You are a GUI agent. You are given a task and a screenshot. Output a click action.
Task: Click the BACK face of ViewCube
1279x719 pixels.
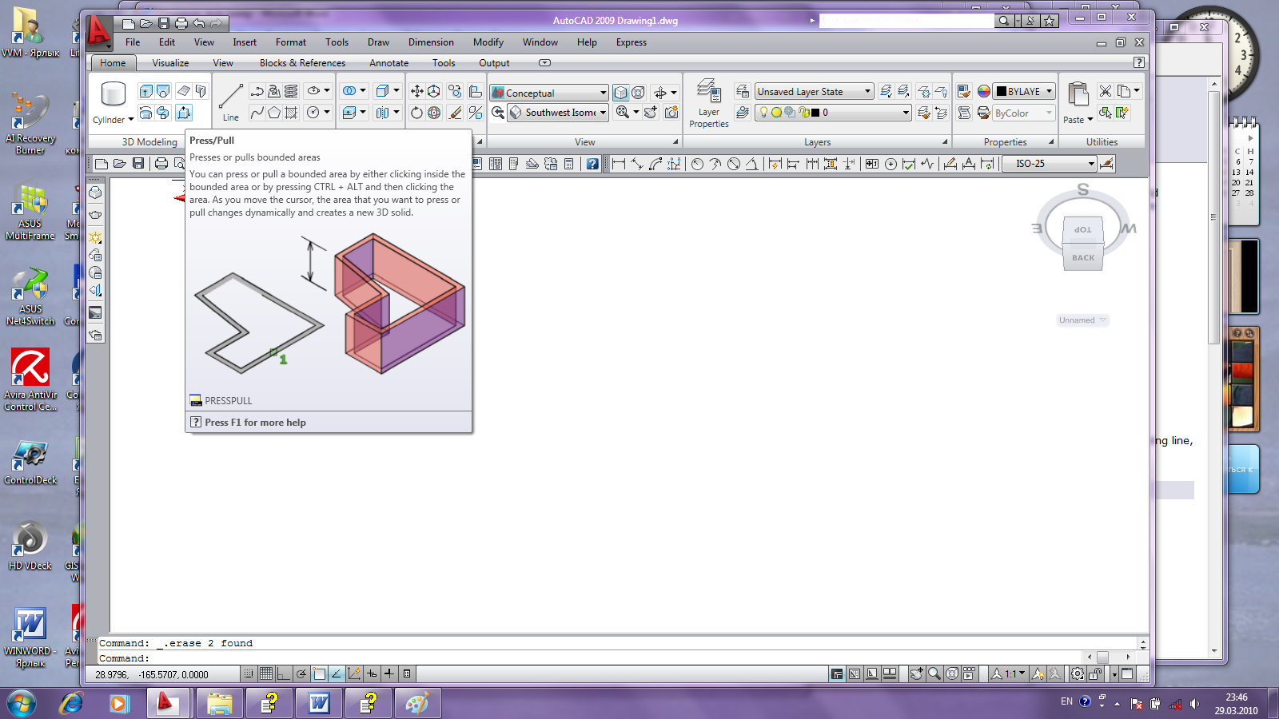click(x=1083, y=257)
